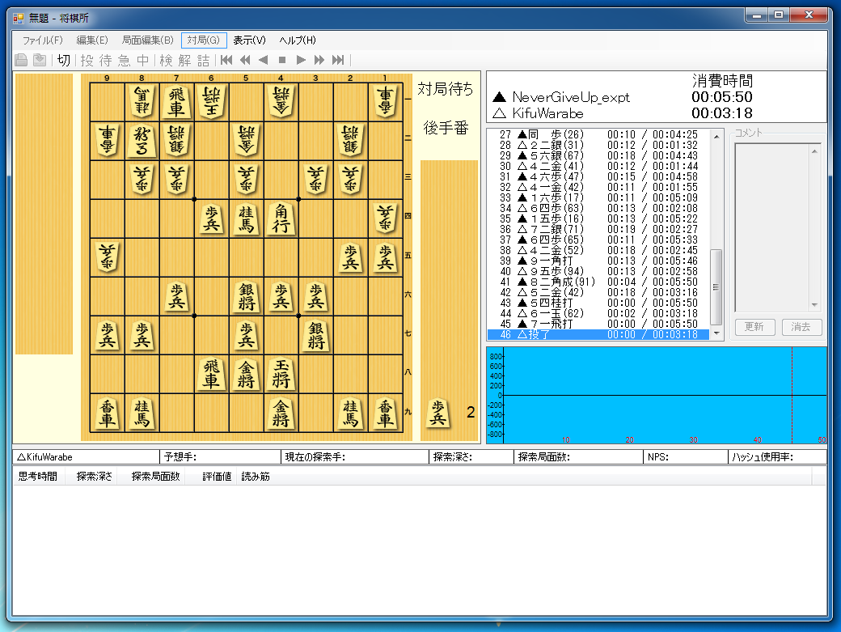841x632 pixels.
Task: Open the ヘルプ(H) menu
Action: pyautogui.click(x=298, y=40)
